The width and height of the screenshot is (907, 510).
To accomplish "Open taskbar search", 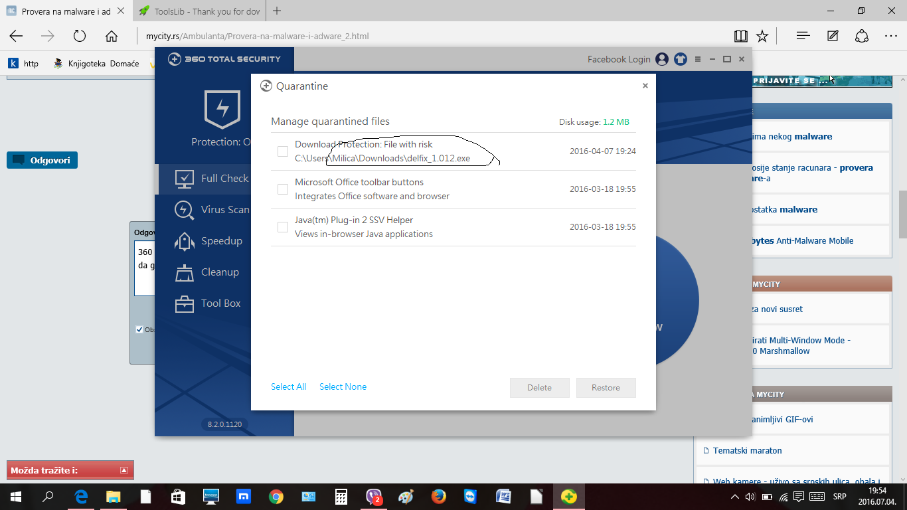I will point(48,497).
